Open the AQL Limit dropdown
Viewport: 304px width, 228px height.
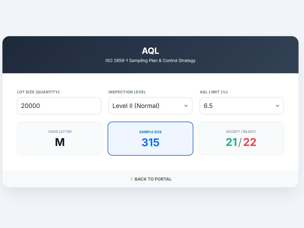tap(242, 106)
